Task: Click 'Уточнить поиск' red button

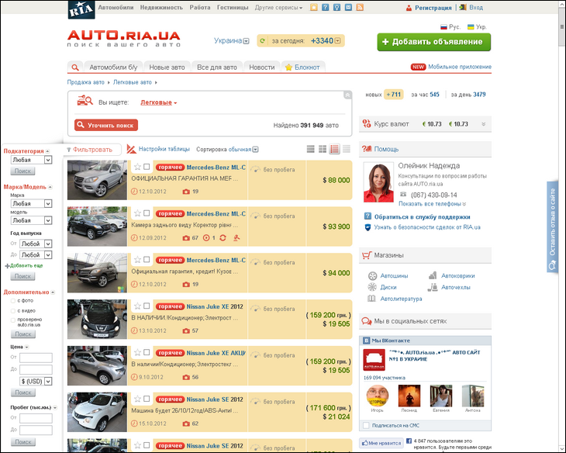Action: coord(106,126)
